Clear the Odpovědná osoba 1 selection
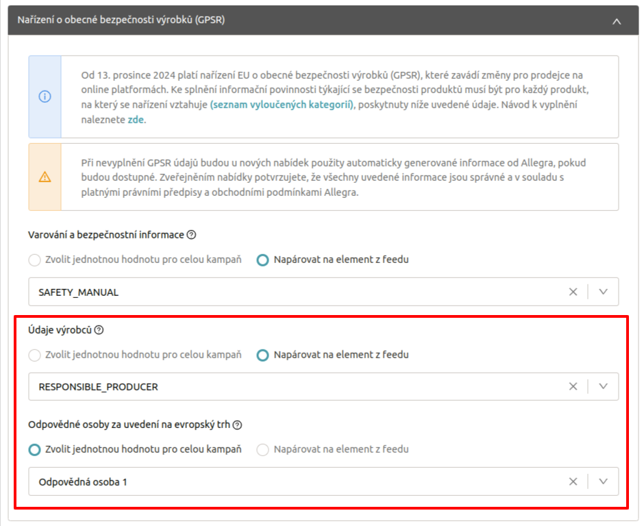This screenshot has width=644, height=526. coord(573,481)
